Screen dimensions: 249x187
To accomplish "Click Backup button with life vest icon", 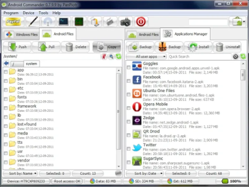I will tap(169, 47).
